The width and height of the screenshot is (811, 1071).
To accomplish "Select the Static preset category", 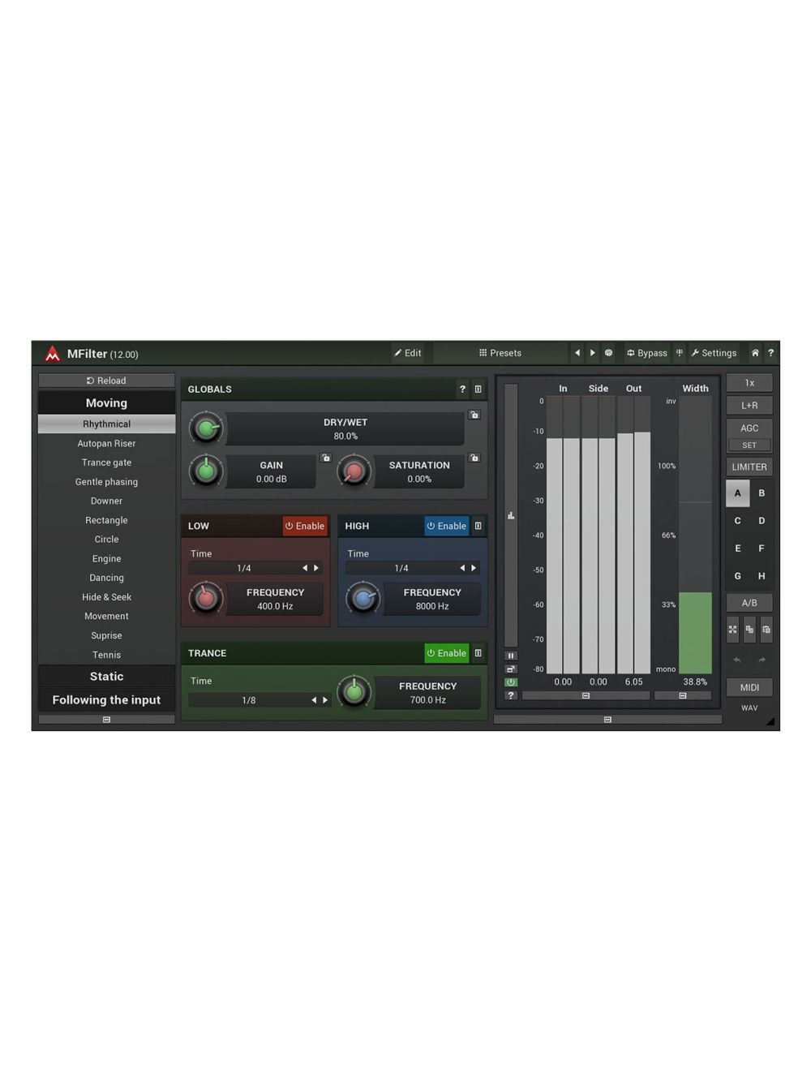I will (106, 676).
